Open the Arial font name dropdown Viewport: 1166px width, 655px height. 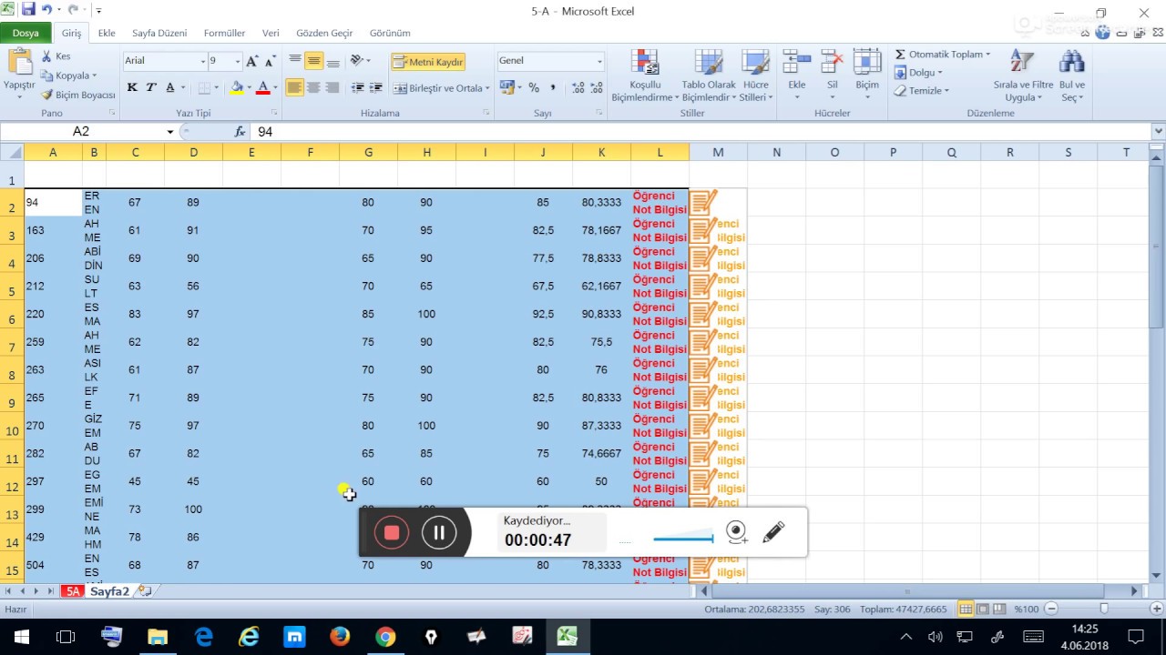(202, 61)
